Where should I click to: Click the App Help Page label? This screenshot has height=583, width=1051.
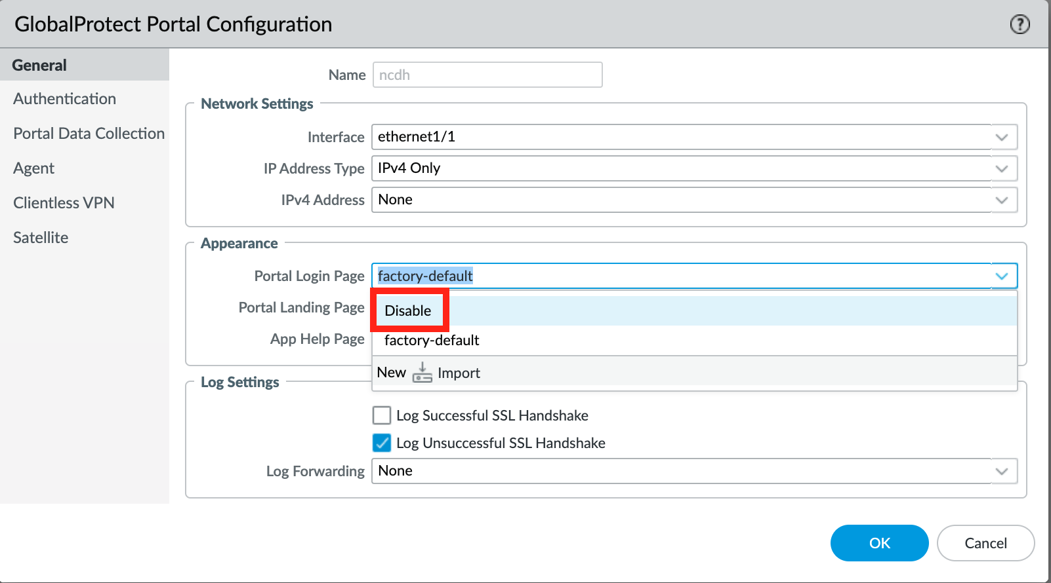318,339
